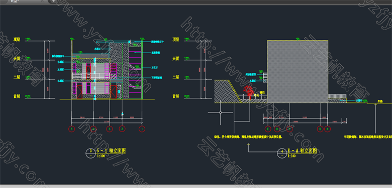Select the 车路 road label
The image size is (392, 188).
click(381, 101)
